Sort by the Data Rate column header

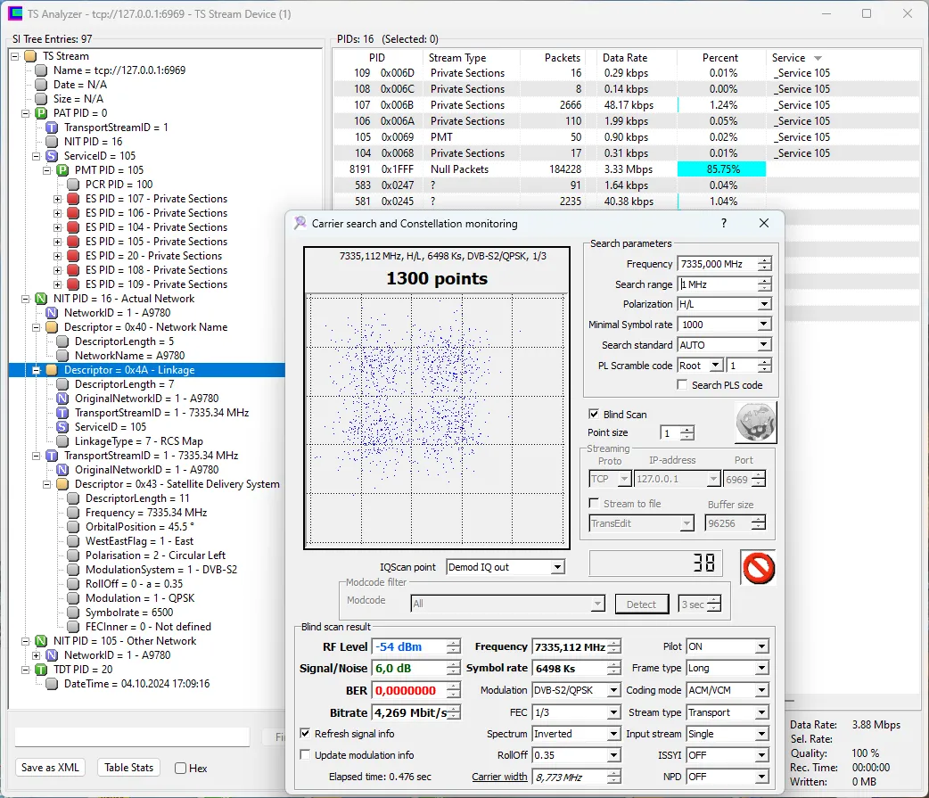(x=625, y=58)
